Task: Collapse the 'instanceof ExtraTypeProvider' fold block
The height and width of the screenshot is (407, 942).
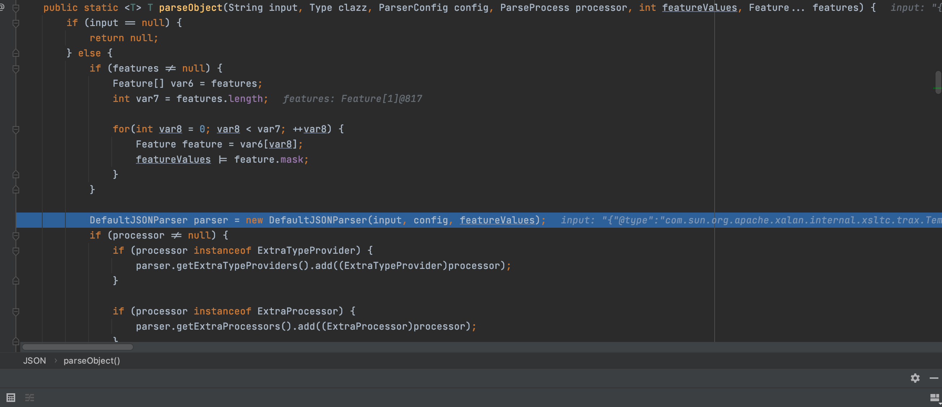Action: [x=16, y=250]
